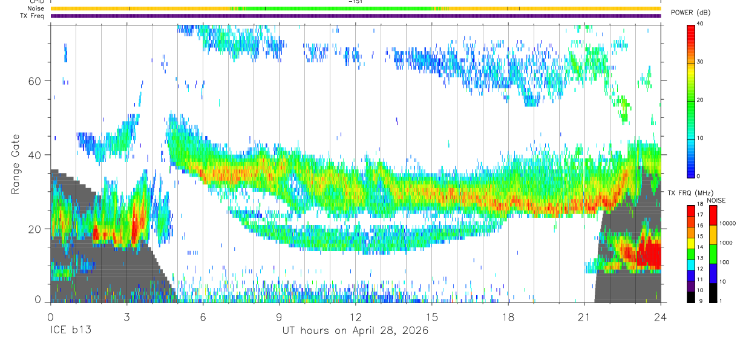Click the 9 tick on TX FRQ legend
Image resolution: width=743 pixels, height=343 pixels.
click(x=701, y=301)
